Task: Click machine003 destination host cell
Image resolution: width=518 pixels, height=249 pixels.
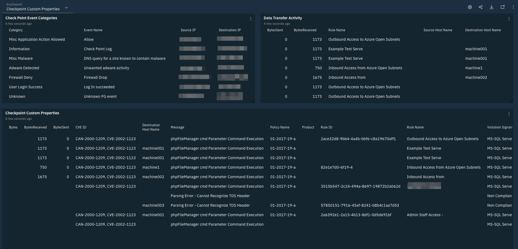Action: [153, 205]
